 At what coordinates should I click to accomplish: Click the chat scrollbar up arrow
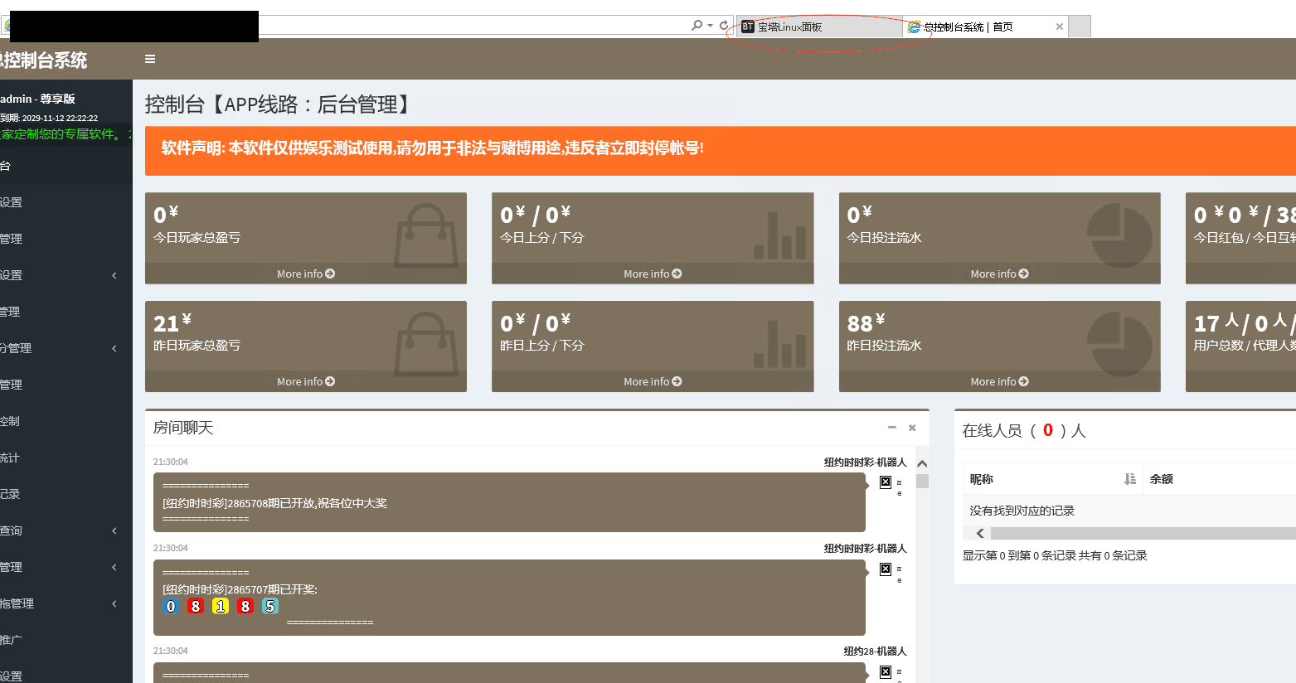922,464
